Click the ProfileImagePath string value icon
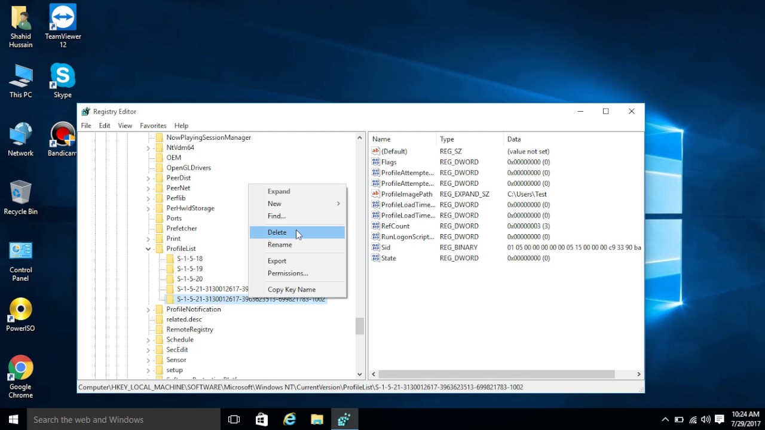The width and height of the screenshot is (765, 430). click(x=375, y=194)
